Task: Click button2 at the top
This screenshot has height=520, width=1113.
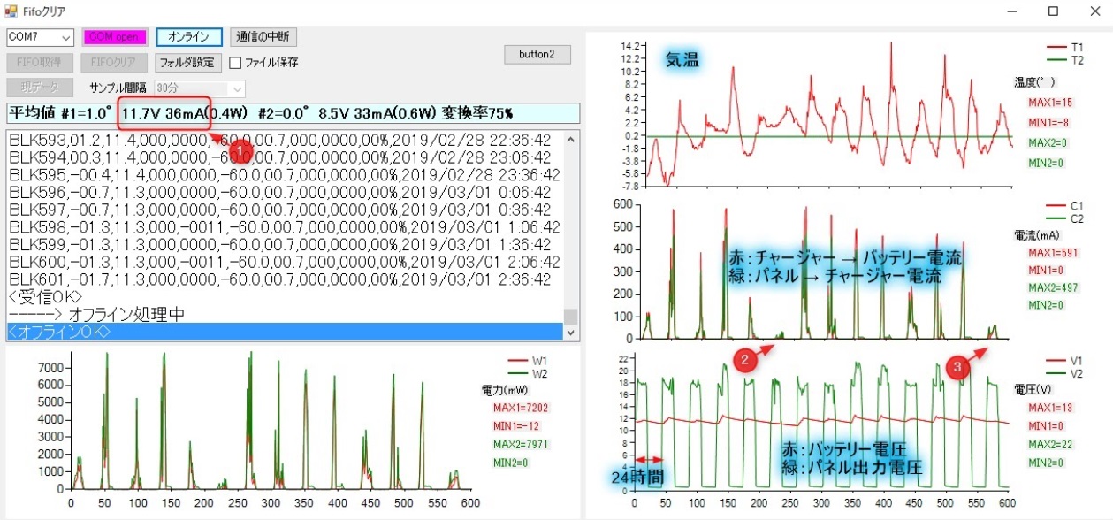Action: pos(537,54)
